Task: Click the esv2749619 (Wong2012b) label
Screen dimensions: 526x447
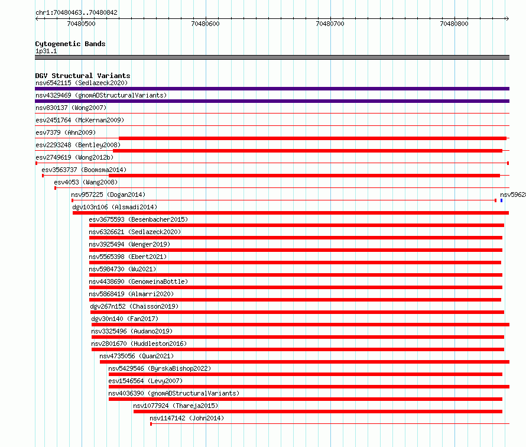Action: point(74,157)
